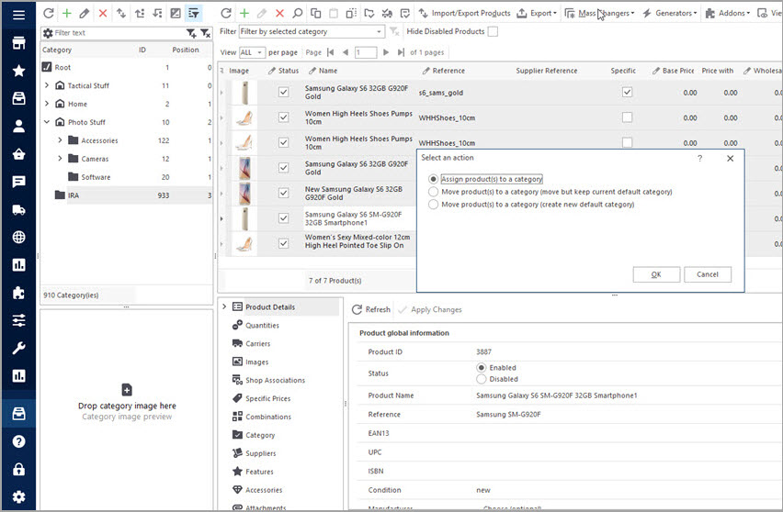
Task: Select Move product(s) but keep current default category
Action: 433,192
